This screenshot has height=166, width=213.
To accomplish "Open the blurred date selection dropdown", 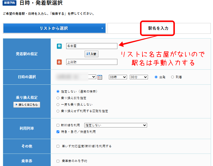I will pyautogui.click(x=76, y=77).
